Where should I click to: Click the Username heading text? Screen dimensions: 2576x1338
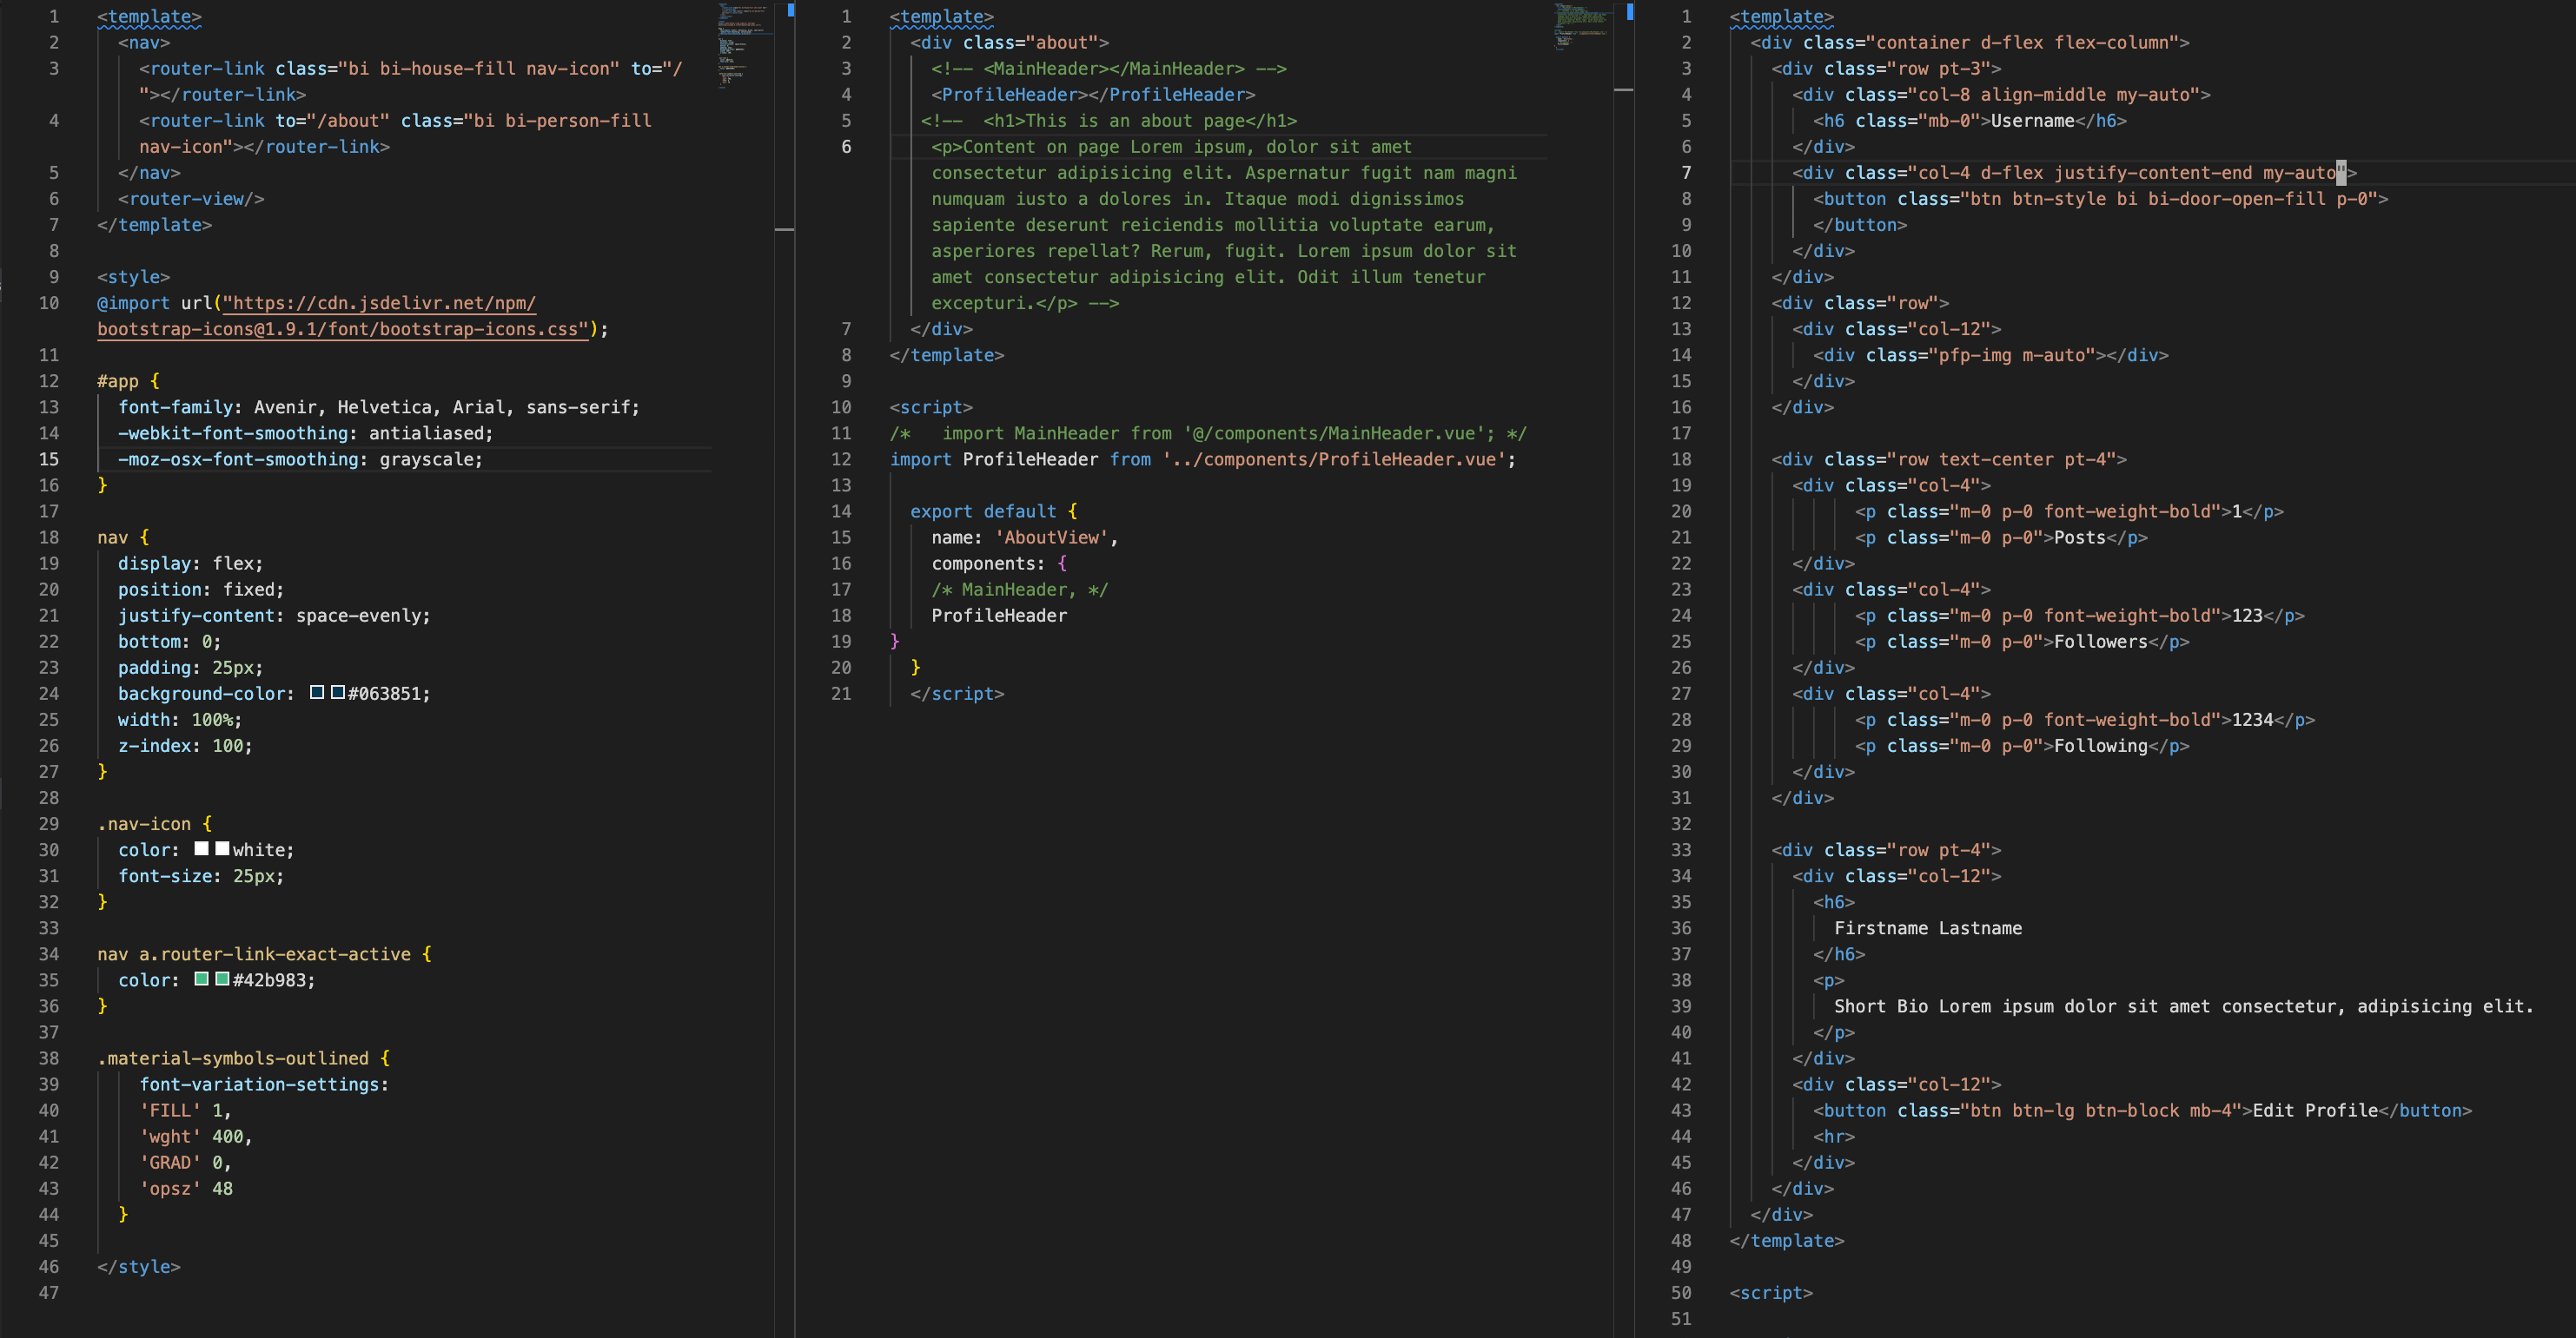click(2032, 120)
